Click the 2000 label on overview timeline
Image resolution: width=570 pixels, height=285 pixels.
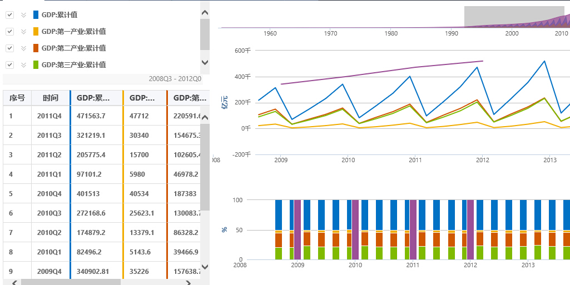pos(512,33)
